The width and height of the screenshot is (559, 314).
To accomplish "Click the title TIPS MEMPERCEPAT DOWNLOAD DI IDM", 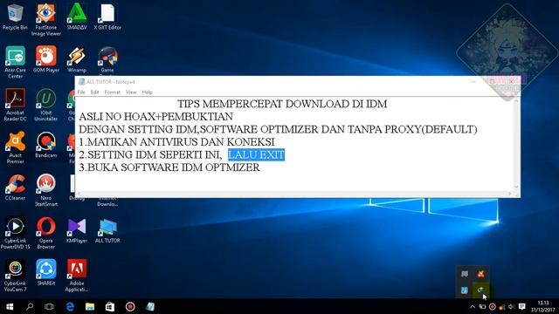I will point(282,104).
